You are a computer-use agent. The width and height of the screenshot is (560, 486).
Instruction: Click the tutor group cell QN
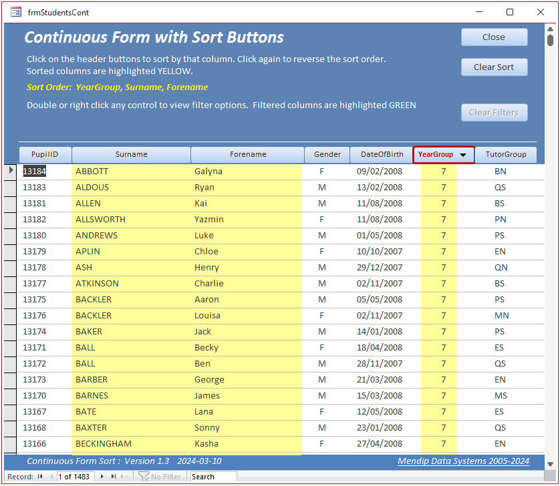tap(501, 268)
